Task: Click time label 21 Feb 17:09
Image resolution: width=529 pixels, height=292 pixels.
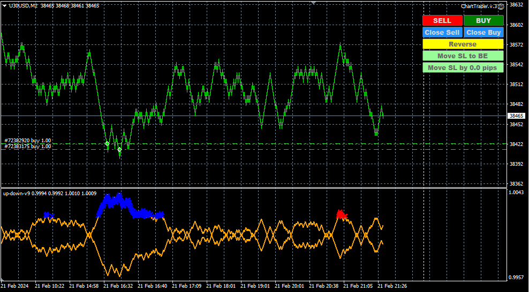Action: pos(186,286)
